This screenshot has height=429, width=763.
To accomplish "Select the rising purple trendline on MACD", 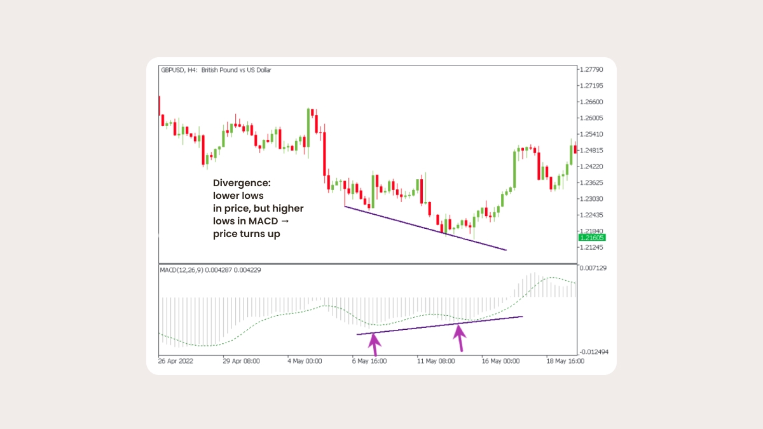I will [x=439, y=325].
